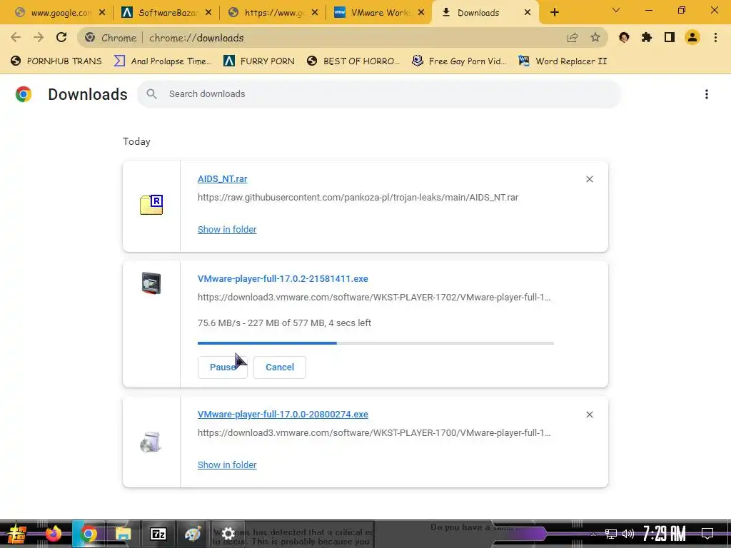This screenshot has width=731, height=548.
Task: Open VMware-player-full-17.0.0-20800274.exe link
Action: pos(283,415)
